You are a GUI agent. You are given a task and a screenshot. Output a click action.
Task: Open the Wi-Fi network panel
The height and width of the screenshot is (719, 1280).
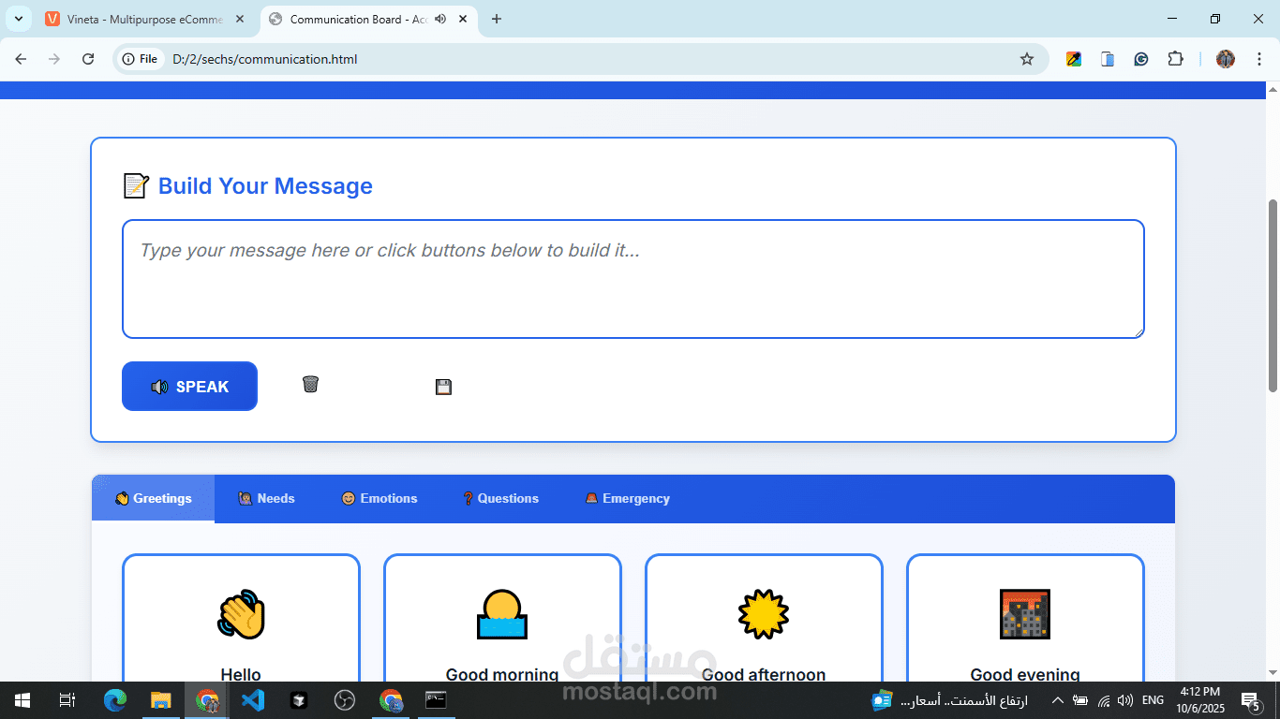[1104, 700]
